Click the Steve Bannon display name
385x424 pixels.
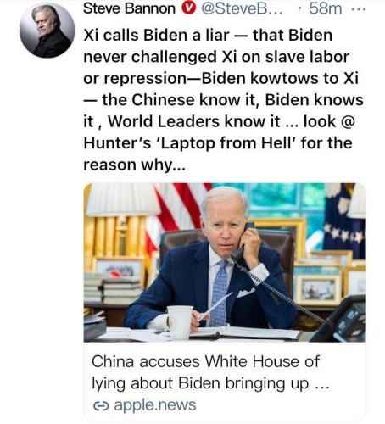129,8
